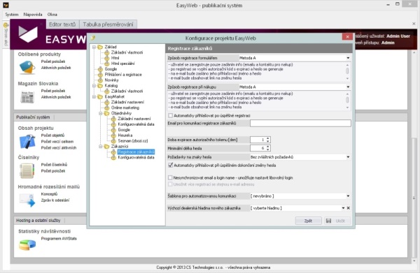This screenshot has width=420, height=273.
Task: Click the Katalog folder icon
Action: 100,86
